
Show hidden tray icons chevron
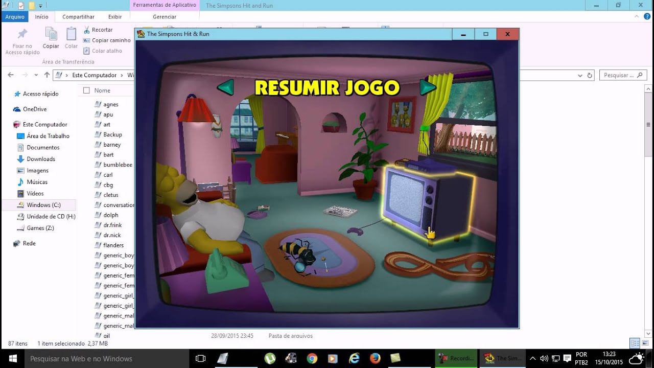click(532, 358)
